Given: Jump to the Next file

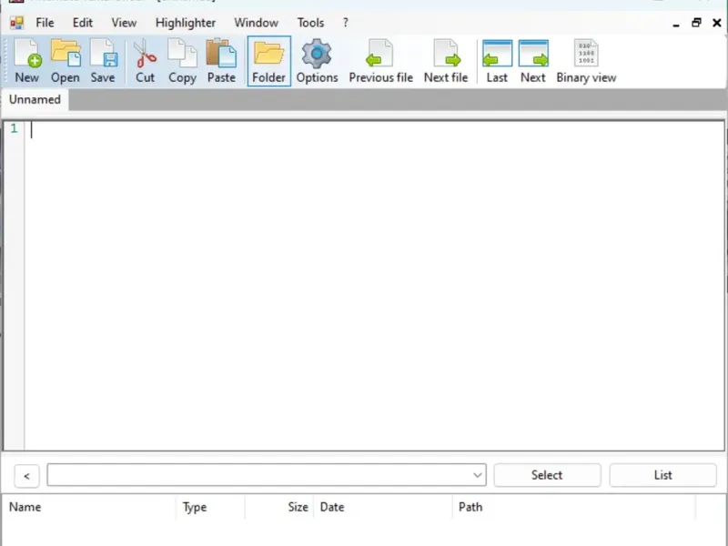Looking at the screenshot, I should click(446, 61).
